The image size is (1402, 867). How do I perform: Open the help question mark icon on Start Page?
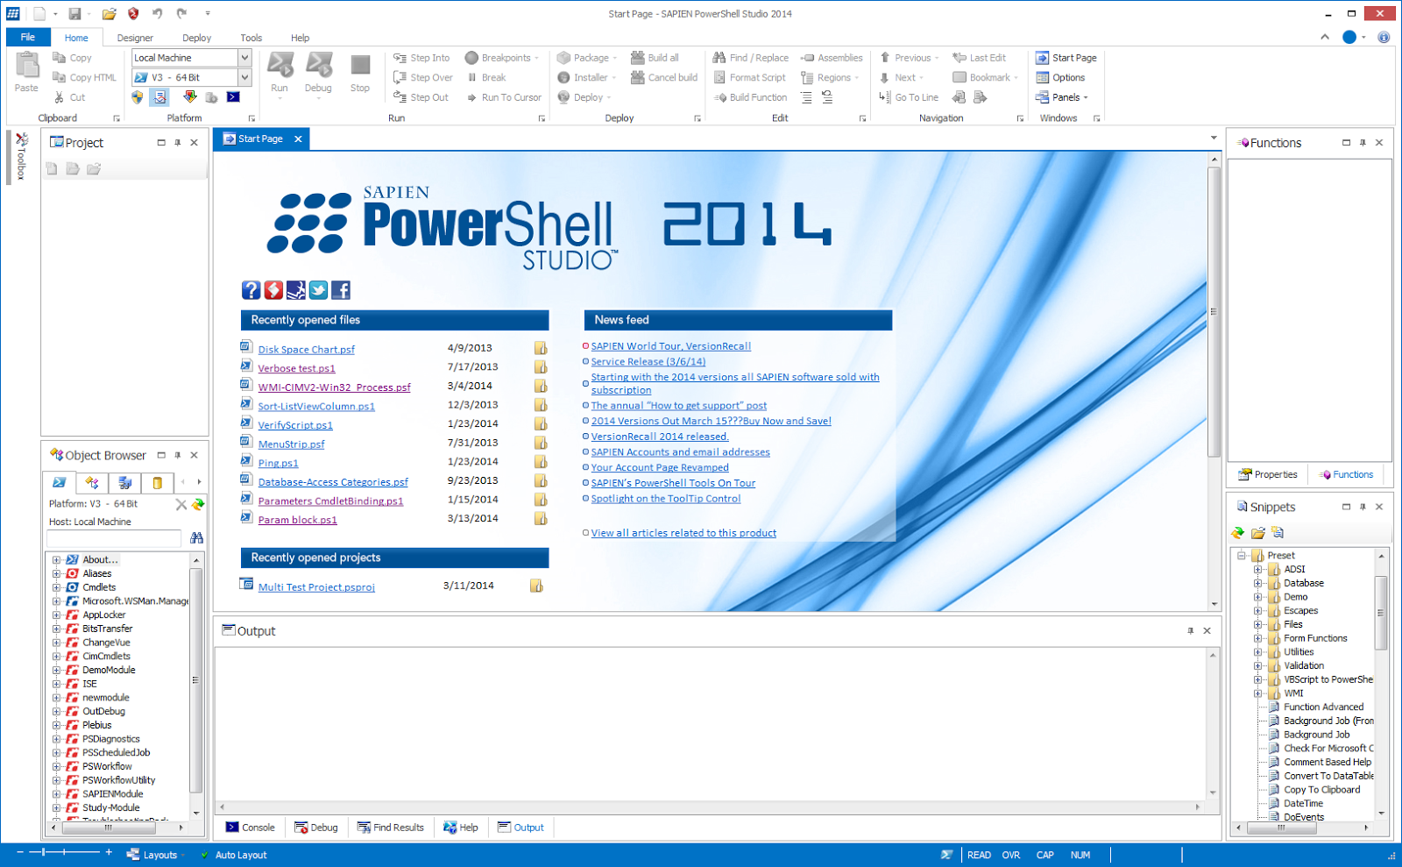tap(251, 290)
